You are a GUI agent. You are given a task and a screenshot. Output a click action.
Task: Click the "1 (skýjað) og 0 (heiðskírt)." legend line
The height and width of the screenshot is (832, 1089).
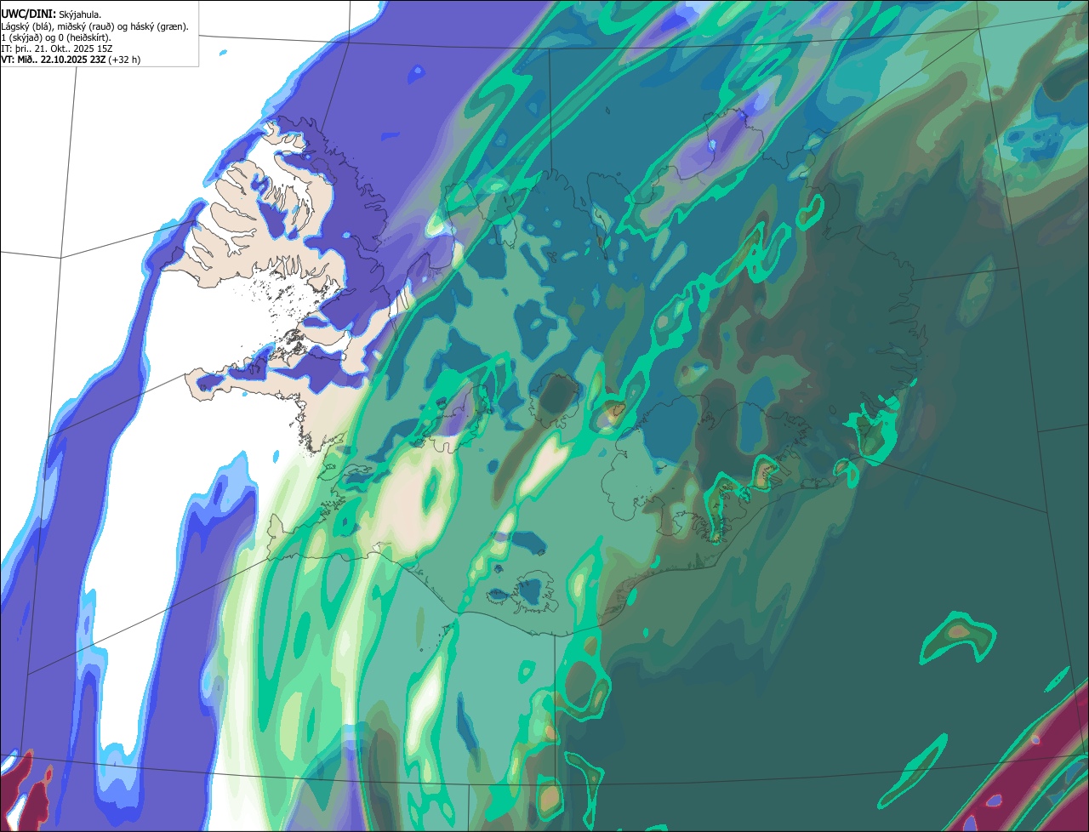pos(56,37)
